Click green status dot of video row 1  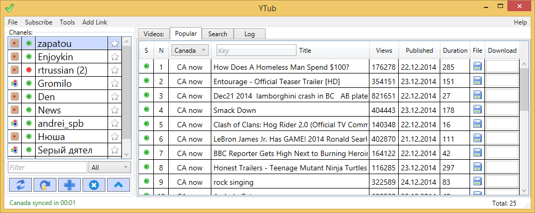click(x=146, y=66)
